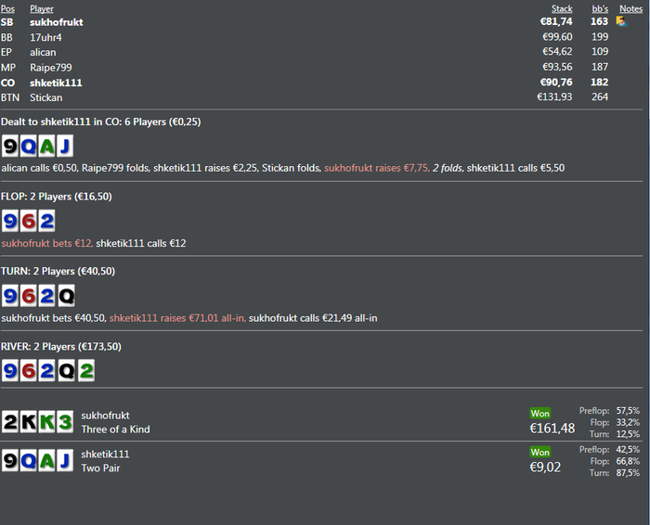Click the red 6 card in the FLOP row
This screenshot has width=650, height=525.
pyautogui.click(x=28, y=221)
